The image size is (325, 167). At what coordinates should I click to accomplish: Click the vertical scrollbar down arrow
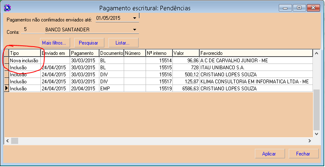pyautogui.click(x=316, y=134)
